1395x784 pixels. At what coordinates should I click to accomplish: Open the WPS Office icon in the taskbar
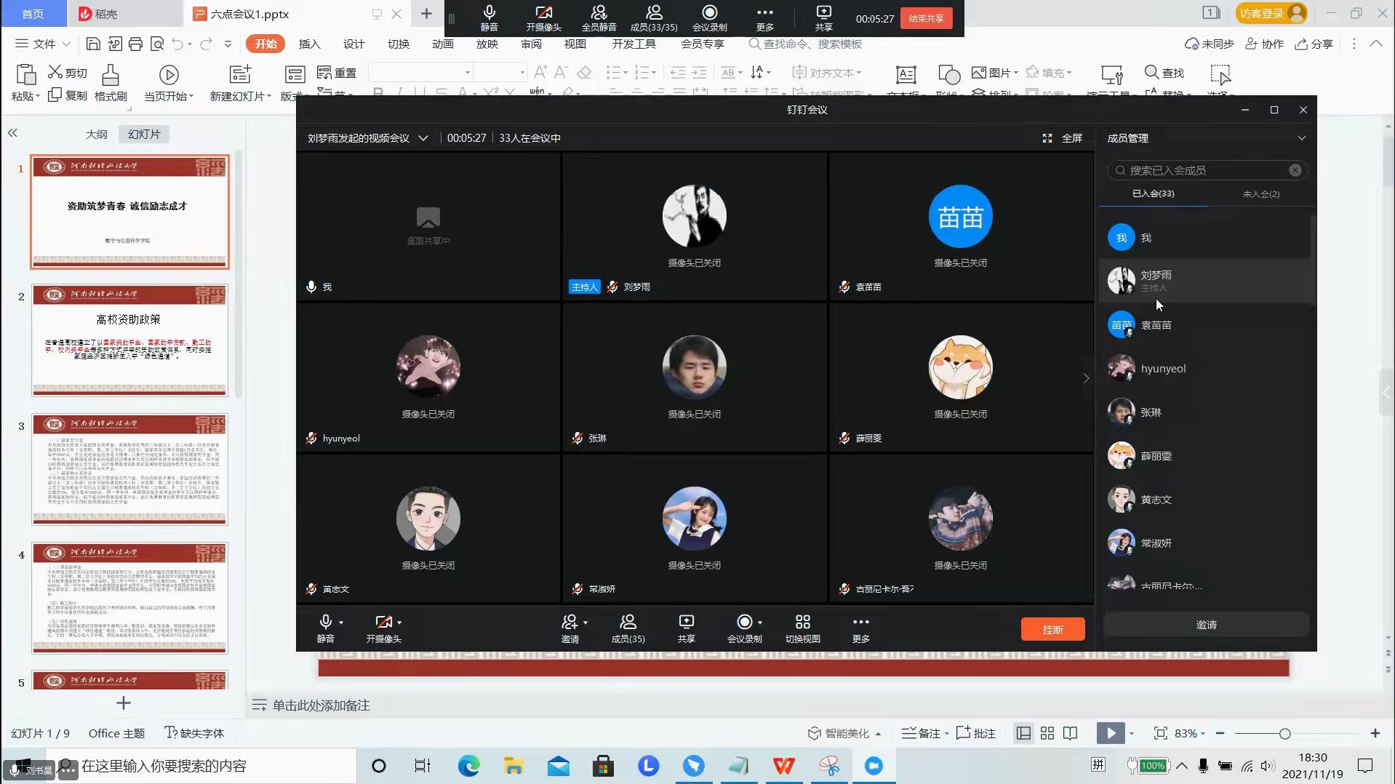[x=783, y=766]
